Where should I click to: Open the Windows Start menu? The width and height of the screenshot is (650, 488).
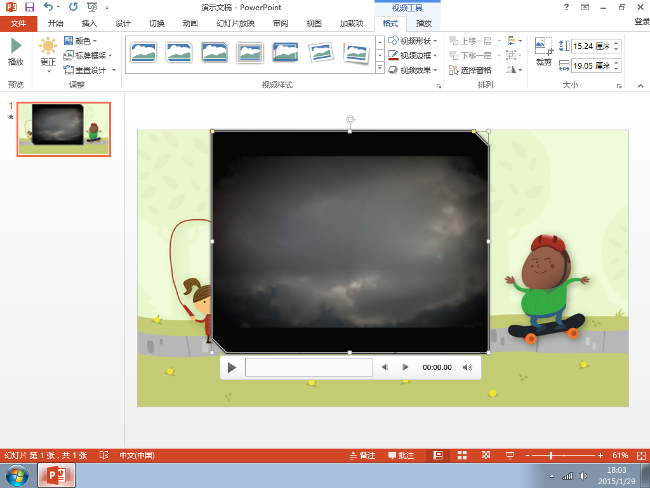17,475
